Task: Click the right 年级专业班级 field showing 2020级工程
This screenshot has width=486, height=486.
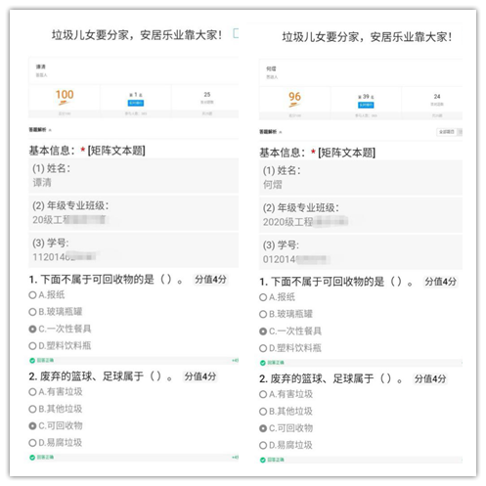Action: (x=361, y=215)
